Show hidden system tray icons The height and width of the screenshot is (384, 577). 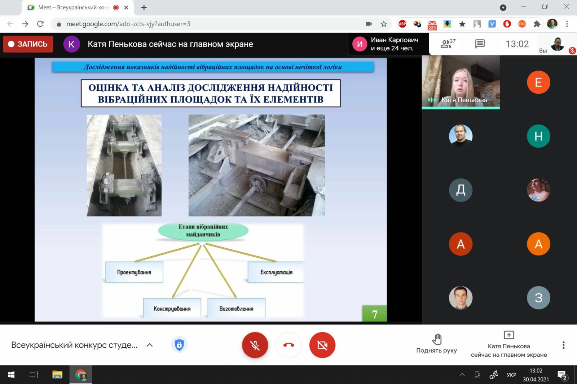point(462,375)
